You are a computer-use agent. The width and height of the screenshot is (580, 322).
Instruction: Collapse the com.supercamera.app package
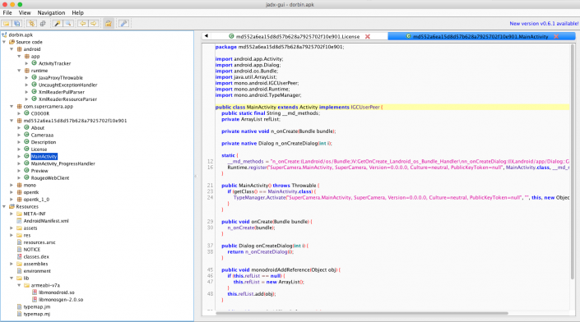(x=12, y=106)
